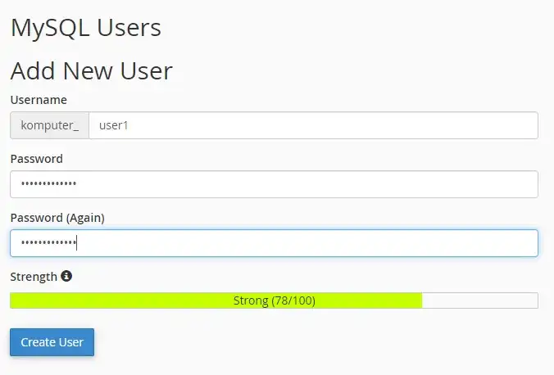
Task: Click the Add New User heading
Action: 92,71
